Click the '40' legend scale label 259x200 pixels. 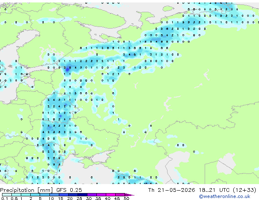(x=107, y=198)
